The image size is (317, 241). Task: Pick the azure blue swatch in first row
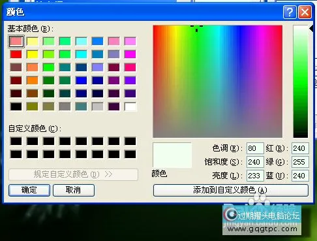98,41
